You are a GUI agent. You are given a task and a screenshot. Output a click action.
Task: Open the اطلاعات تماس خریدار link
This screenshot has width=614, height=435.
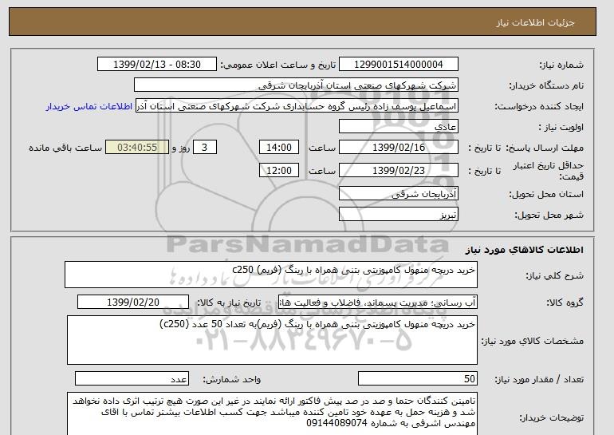point(89,107)
